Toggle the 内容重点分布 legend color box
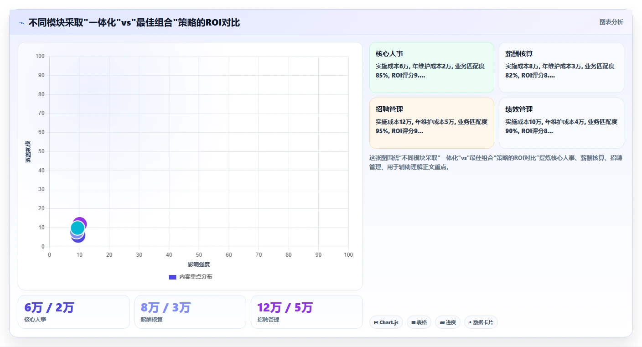 point(172,277)
